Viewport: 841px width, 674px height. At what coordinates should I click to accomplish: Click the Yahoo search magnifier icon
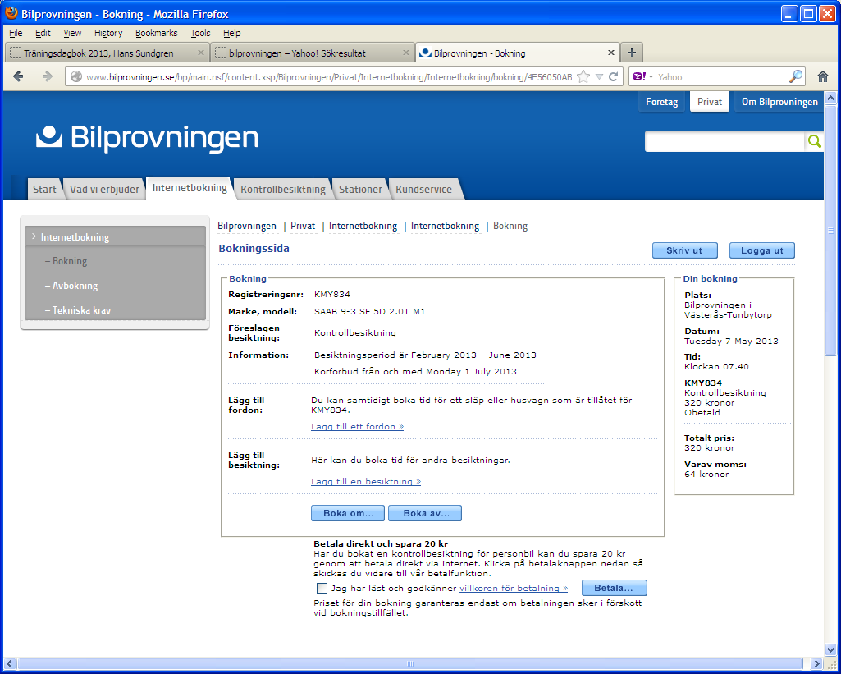click(796, 76)
